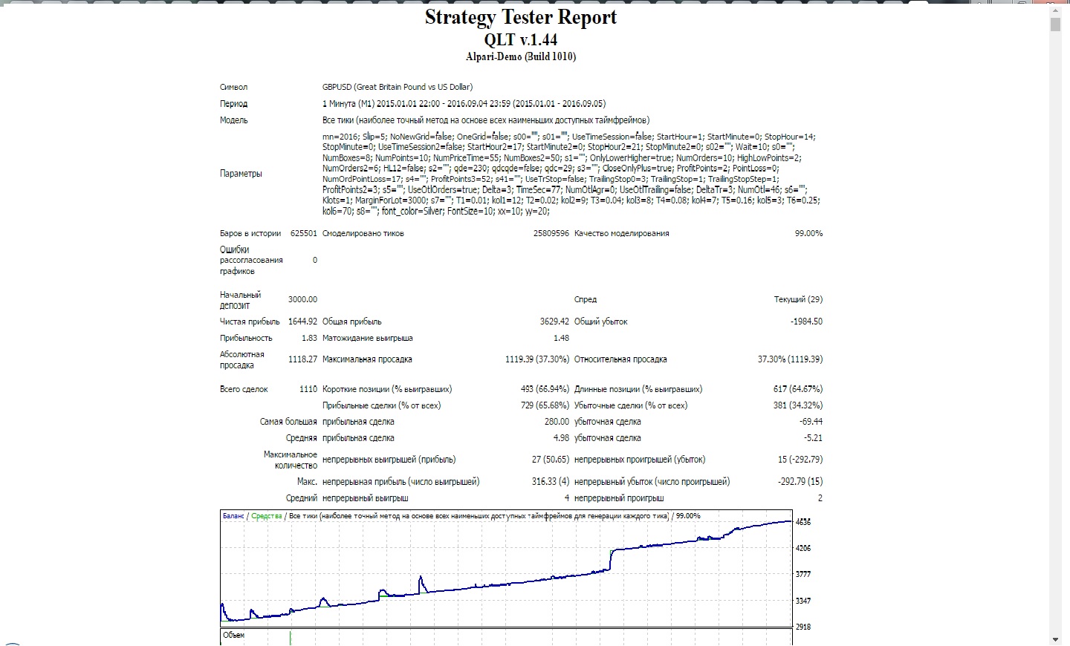
Task: Click the modelling quality value 99.00%
Action: pos(808,233)
